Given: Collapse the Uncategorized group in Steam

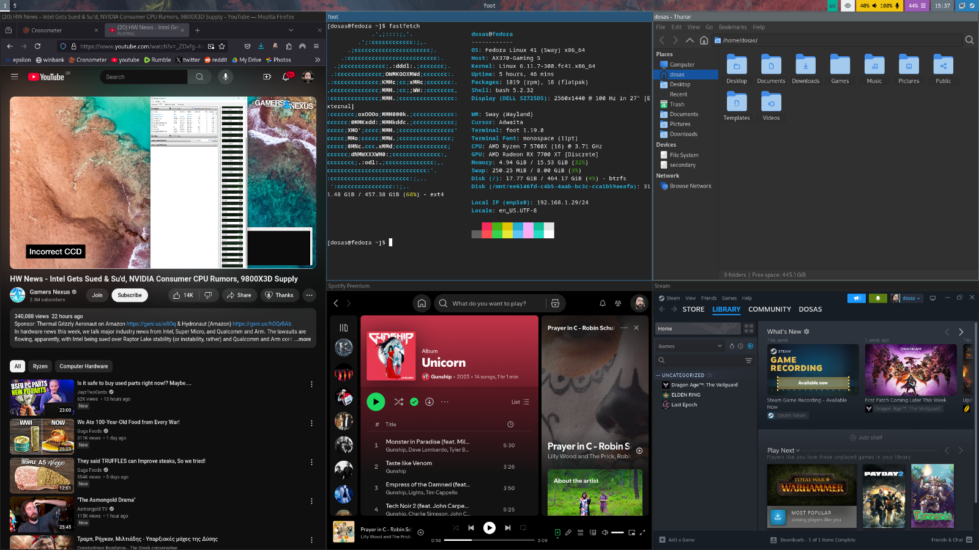Looking at the screenshot, I should click(x=658, y=375).
